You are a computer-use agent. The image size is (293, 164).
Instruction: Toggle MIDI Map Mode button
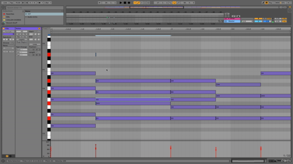pyautogui.click(x=277, y=3)
